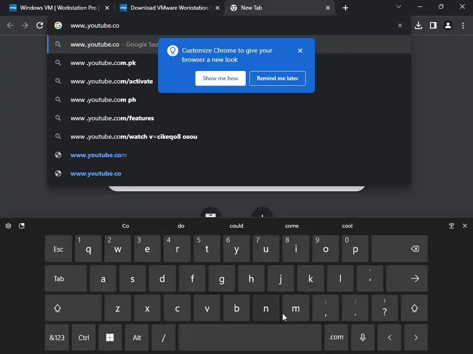Open the keyboard clipboard icon

(22, 226)
